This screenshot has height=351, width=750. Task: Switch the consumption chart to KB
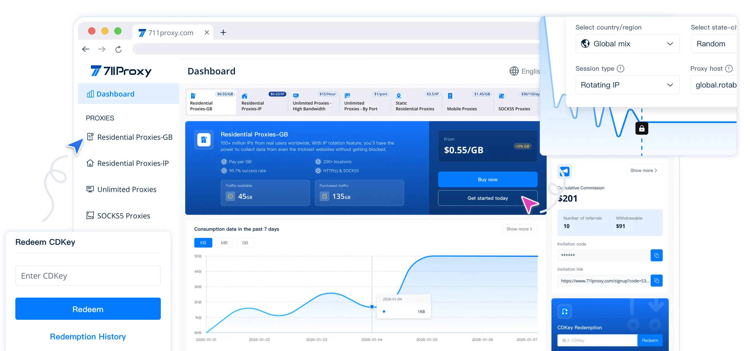pyautogui.click(x=203, y=243)
